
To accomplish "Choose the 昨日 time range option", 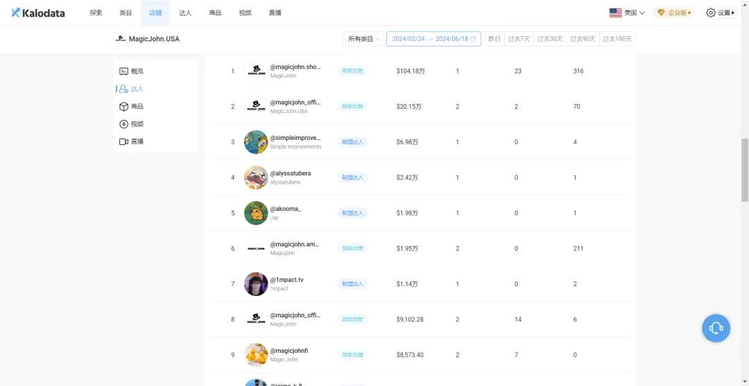I will click(494, 39).
